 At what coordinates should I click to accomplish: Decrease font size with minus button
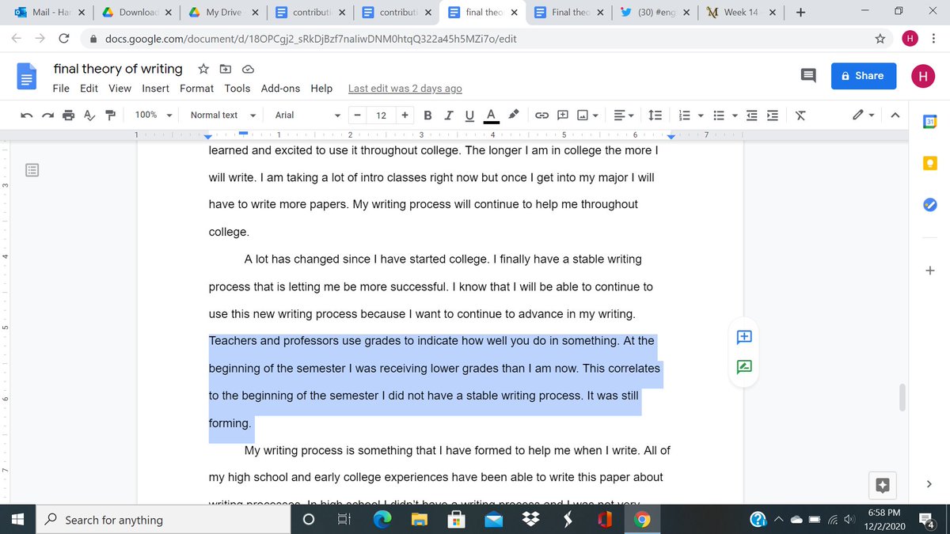tap(357, 116)
